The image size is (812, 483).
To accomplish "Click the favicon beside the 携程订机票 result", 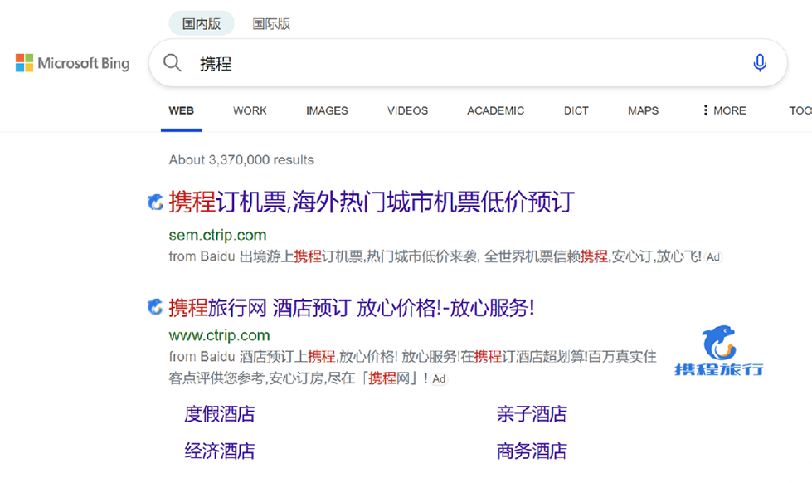I will pos(155,202).
